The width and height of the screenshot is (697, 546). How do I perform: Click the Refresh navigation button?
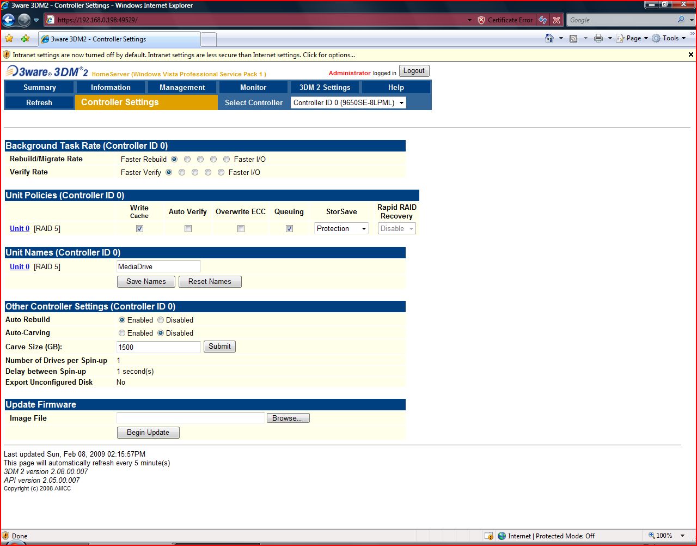tap(39, 102)
